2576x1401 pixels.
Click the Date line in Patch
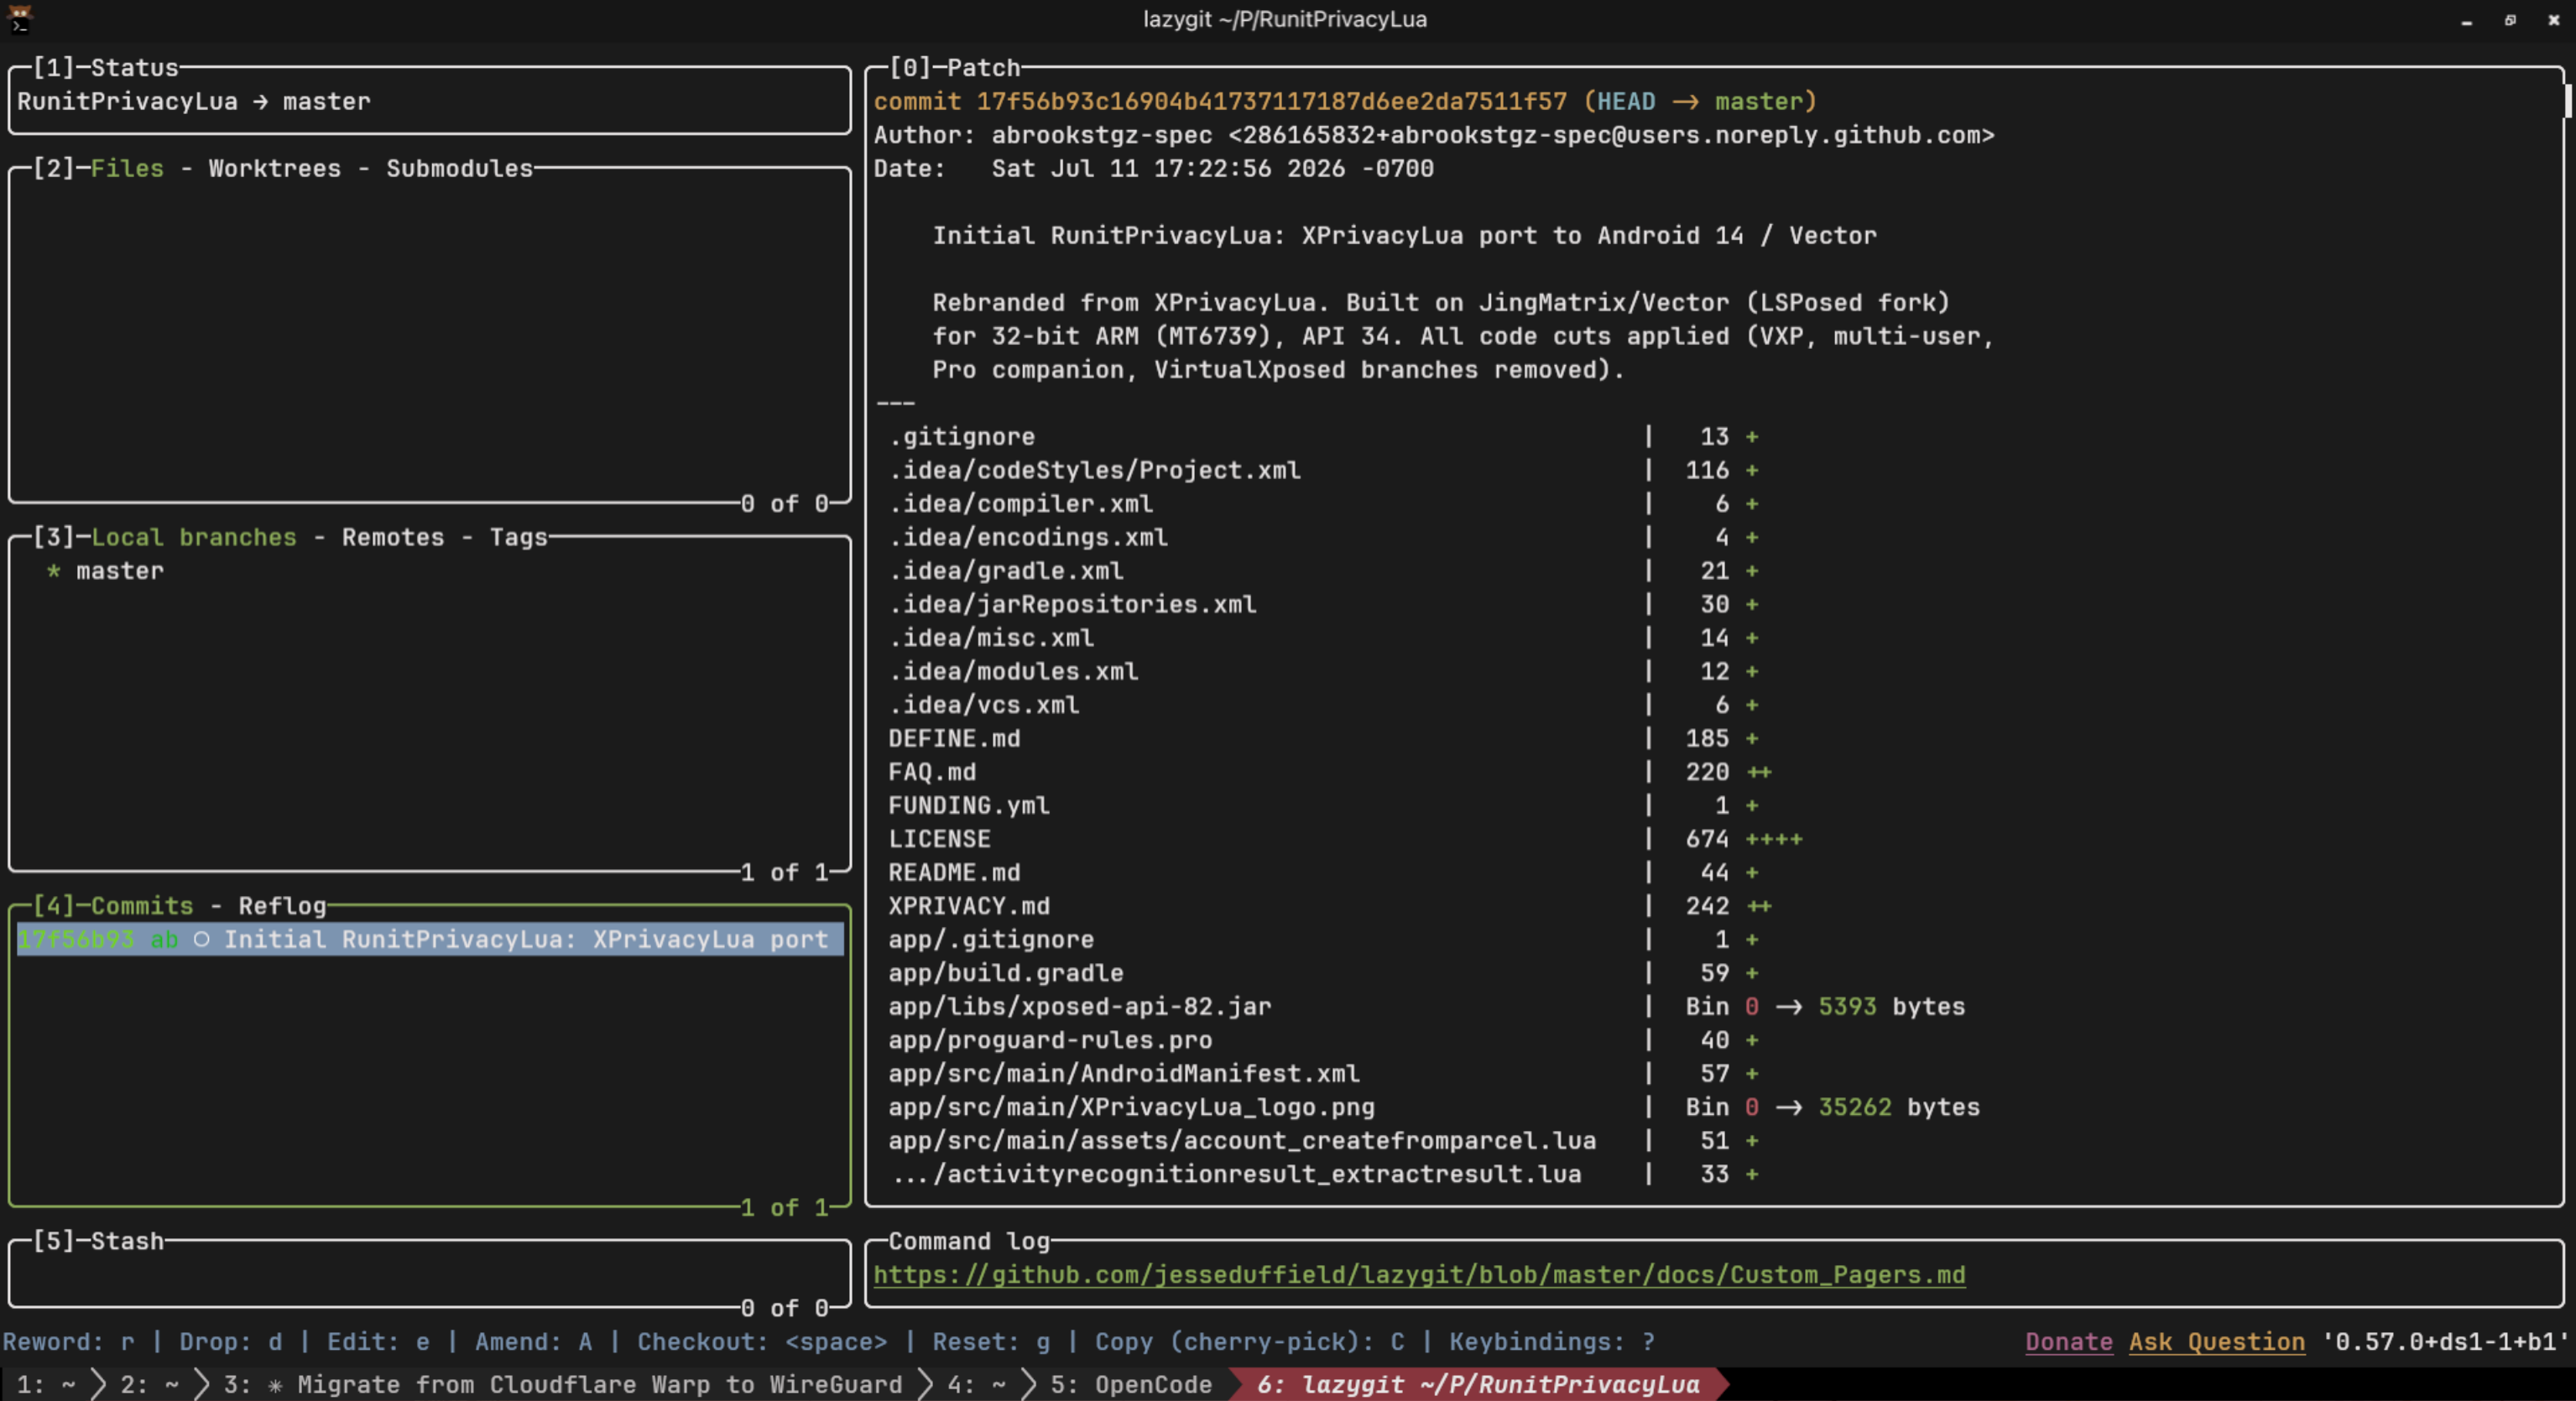[x=1154, y=169]
